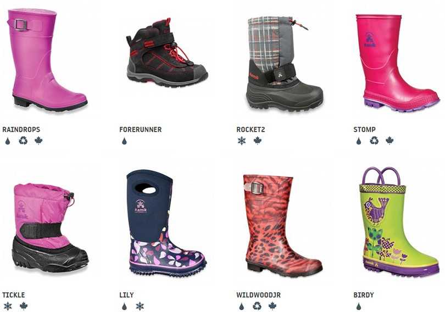
Task: Open the Raindrops product name link
Action: coord(21,130)
